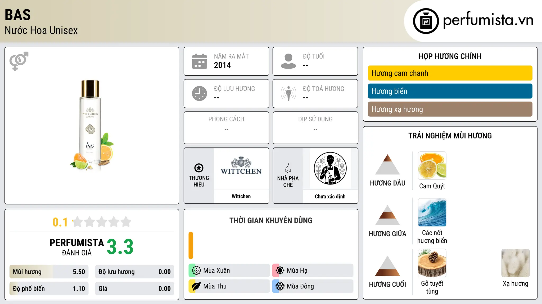Image resolution: width=542 pixels, height=304 pixels.
Task: Click the nose icon above Nhà pha chế
Action: [x=288, y=168]
